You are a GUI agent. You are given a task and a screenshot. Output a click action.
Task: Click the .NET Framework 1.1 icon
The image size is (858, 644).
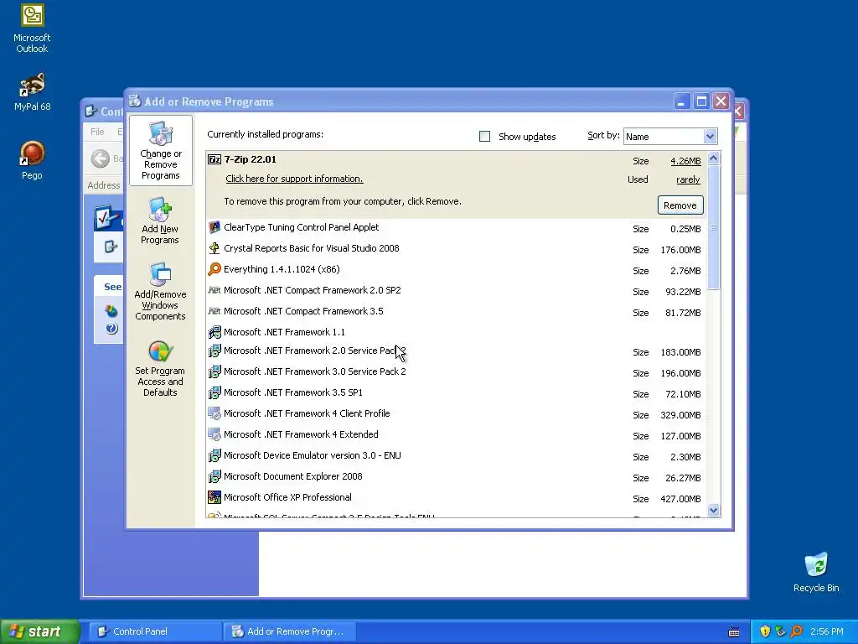tap(214, 332)
